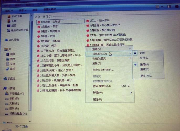Select the 本地磁盘 (C:) drive icon

tap(7, 94)
